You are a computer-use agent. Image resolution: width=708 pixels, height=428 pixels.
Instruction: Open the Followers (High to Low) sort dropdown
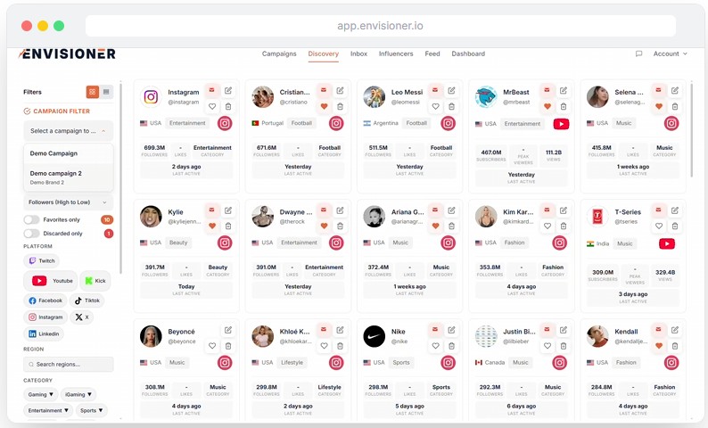coord(68,202)
